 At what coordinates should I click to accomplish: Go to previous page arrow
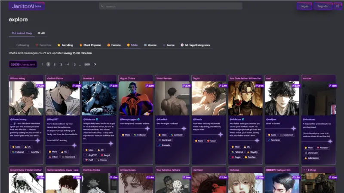pos(42,64)
